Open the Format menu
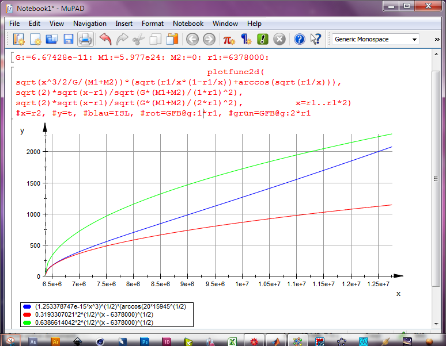This screenshot has width=446, height=346. point(153,24)
